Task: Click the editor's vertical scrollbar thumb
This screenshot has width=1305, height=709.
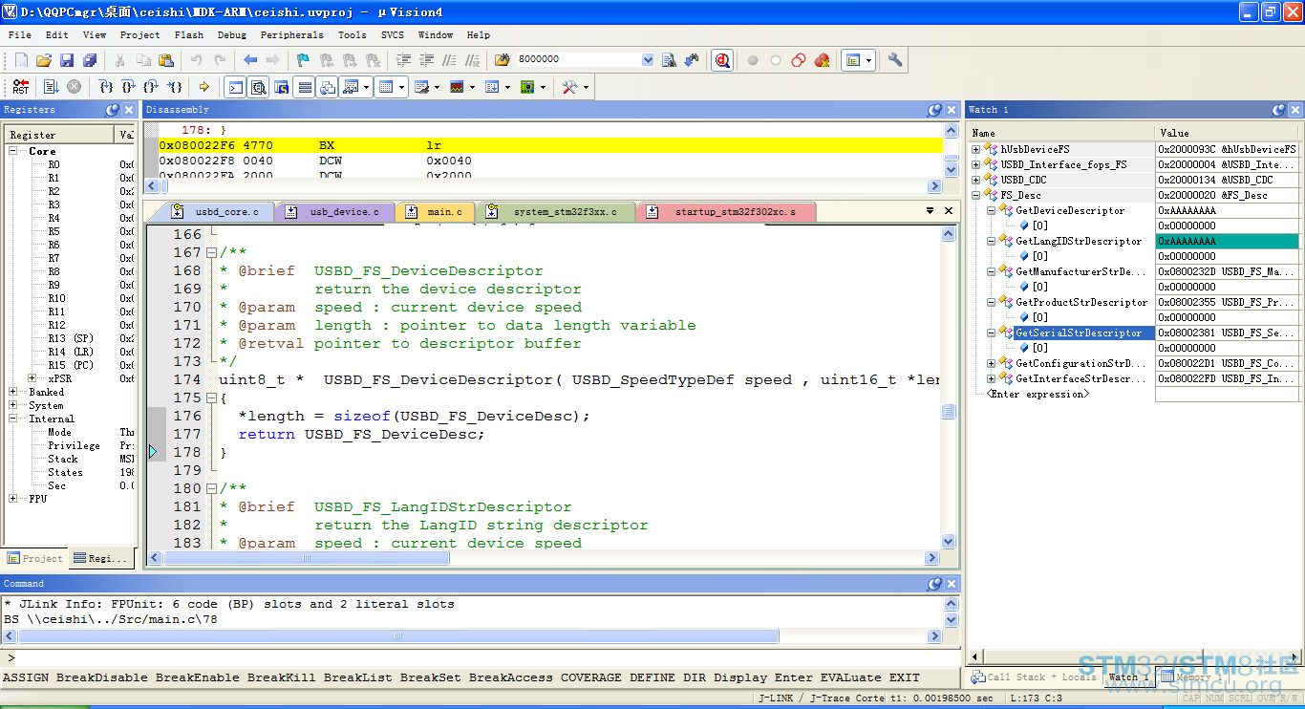Action: (949, 412)
